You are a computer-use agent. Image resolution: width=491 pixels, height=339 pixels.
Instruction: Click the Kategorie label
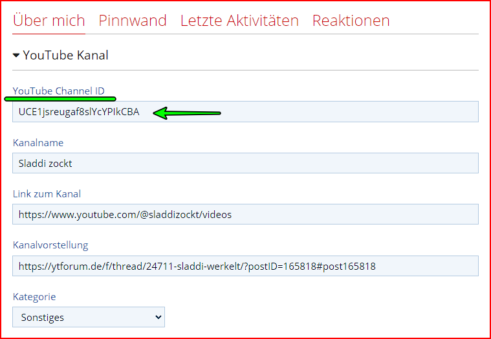[34, 296]
